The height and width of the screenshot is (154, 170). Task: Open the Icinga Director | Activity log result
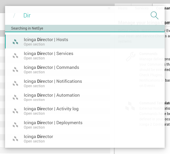coord(85,111)
